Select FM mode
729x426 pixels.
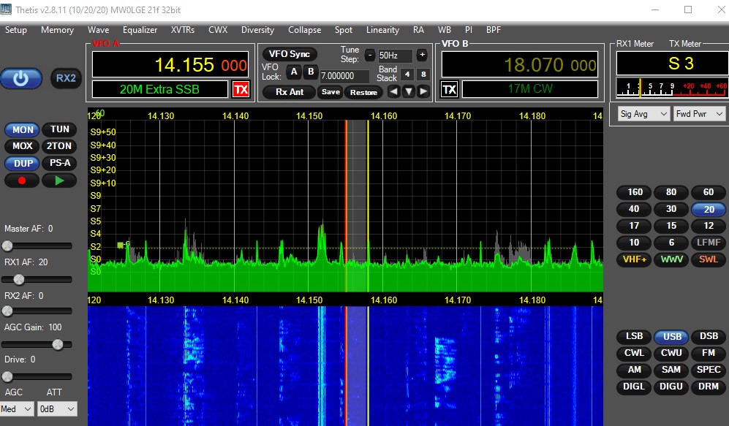(709, 353)
